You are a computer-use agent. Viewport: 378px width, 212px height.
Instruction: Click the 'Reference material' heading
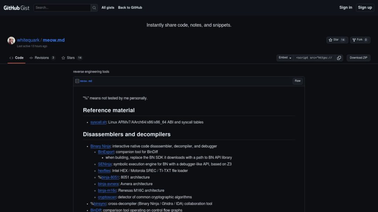point(109,110)
